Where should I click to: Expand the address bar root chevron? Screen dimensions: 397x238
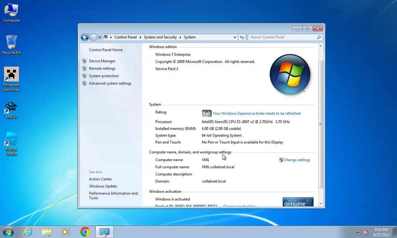click(x=111, y=37)
